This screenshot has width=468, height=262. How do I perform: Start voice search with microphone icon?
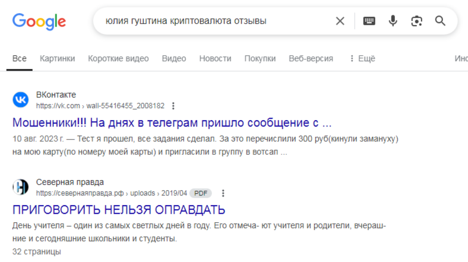393,21
